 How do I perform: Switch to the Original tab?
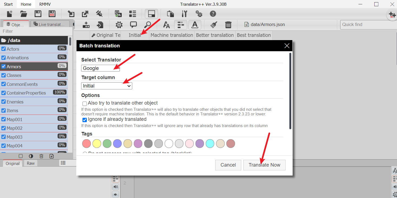[13, 163]
